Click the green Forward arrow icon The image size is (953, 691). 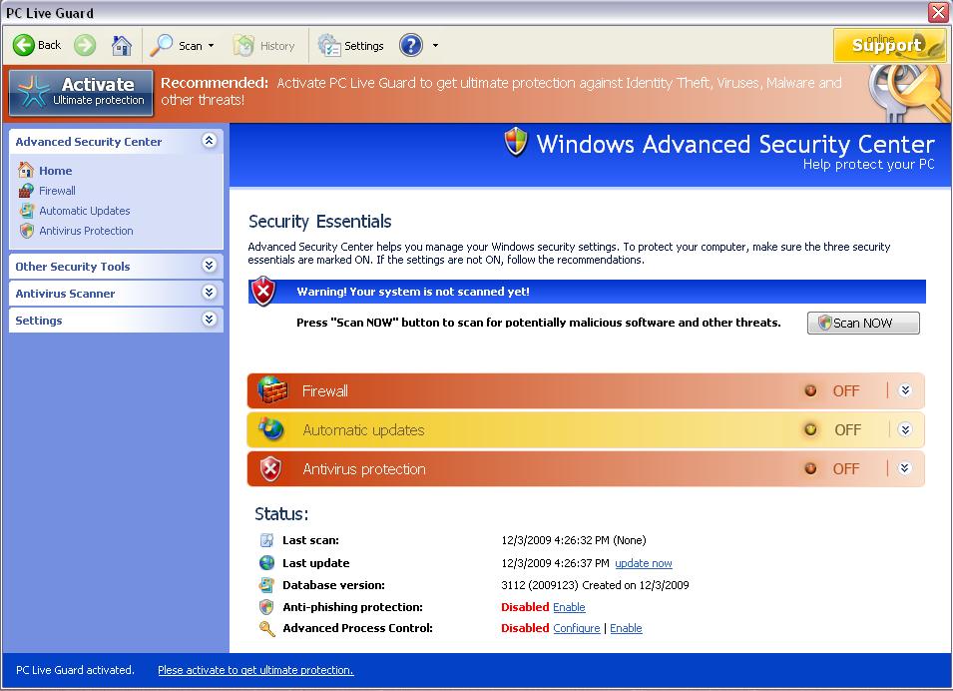[x=85, y=45]
